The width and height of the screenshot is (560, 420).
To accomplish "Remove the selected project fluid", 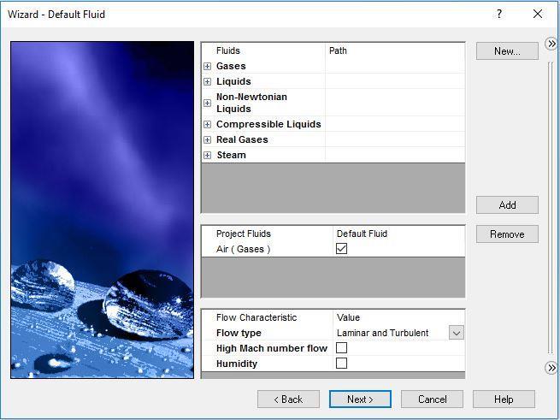I will 507,234.
